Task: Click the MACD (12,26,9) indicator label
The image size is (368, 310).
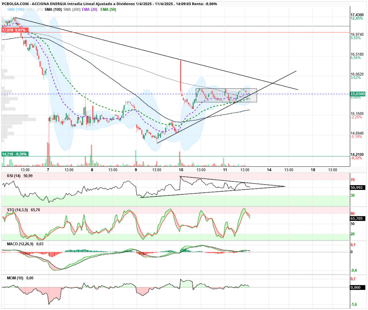Action: (x=20, y=244)
